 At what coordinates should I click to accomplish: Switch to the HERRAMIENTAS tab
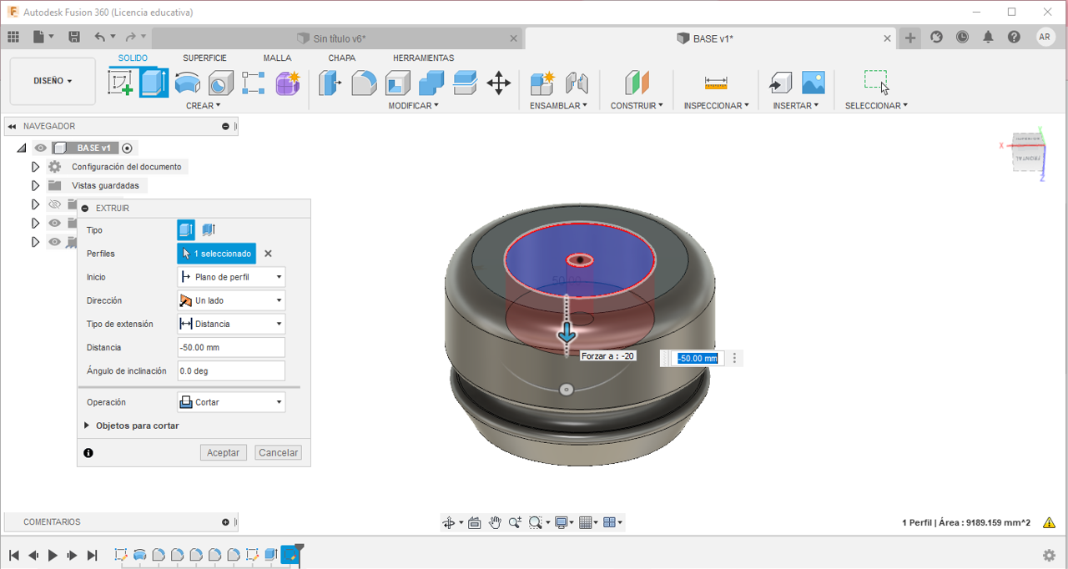[x=423, y=58]
